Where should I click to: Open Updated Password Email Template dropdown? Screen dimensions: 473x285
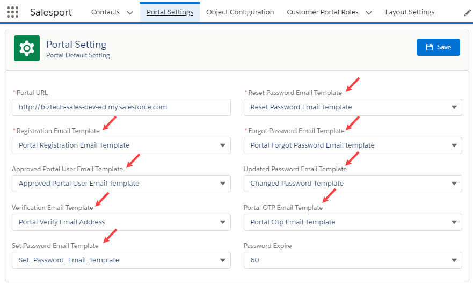pos(353,184)
